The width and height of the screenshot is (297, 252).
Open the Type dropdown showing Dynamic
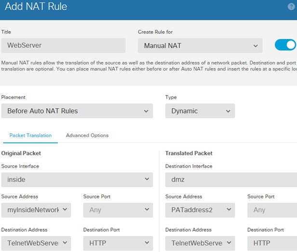click(x=200, y=111)
